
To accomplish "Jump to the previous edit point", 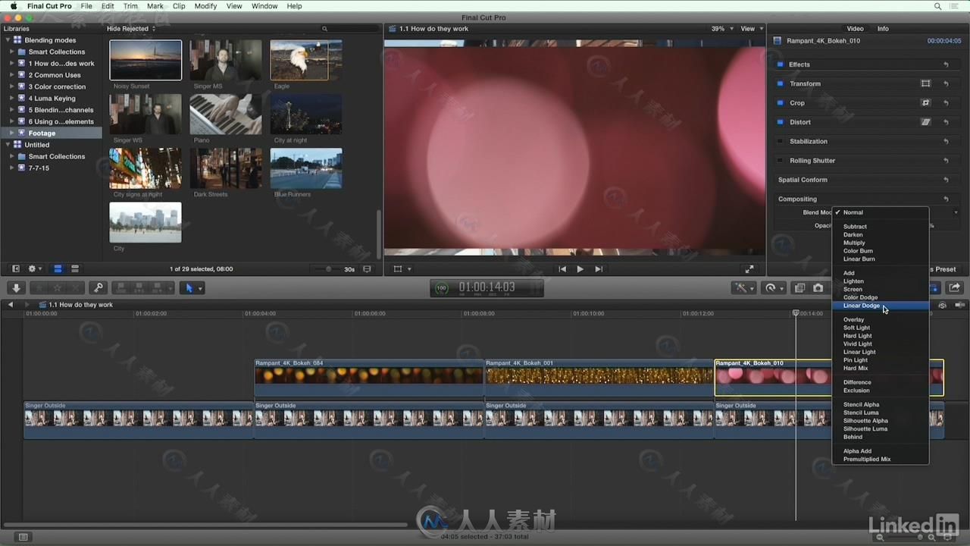I will (562, 269).
